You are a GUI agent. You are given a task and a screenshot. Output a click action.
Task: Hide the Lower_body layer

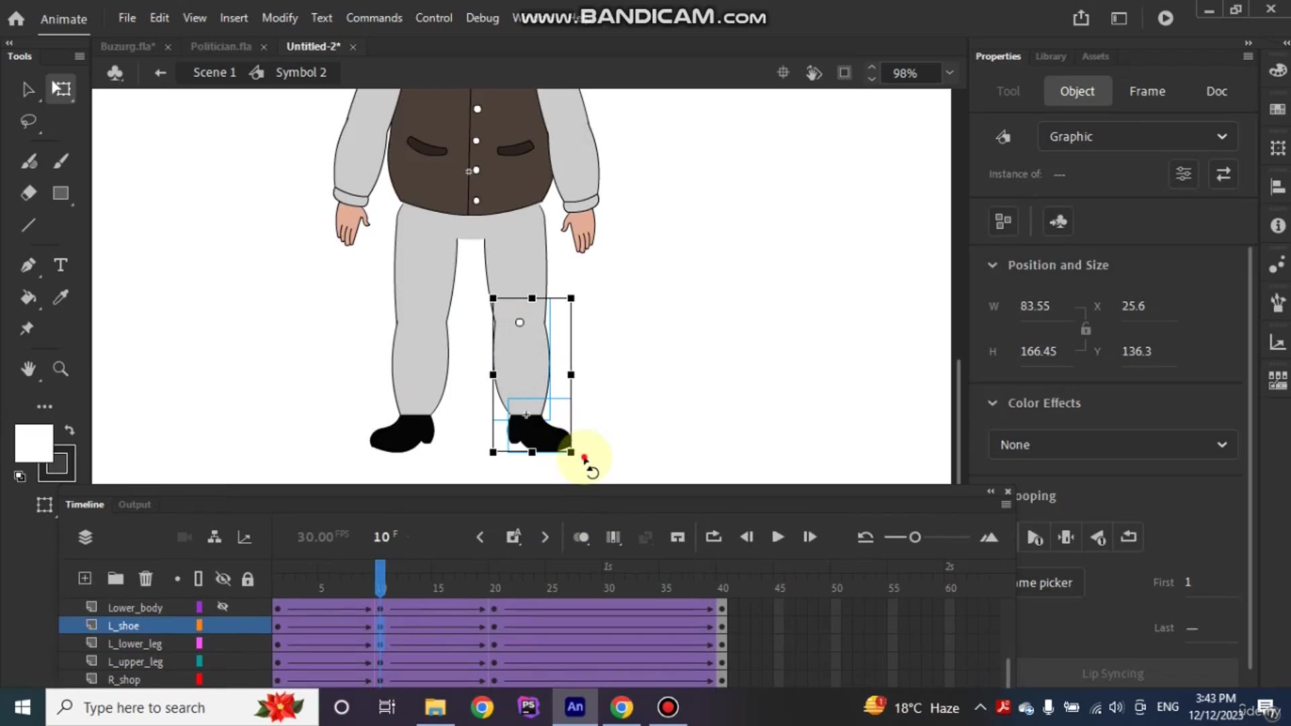[223, 606]
